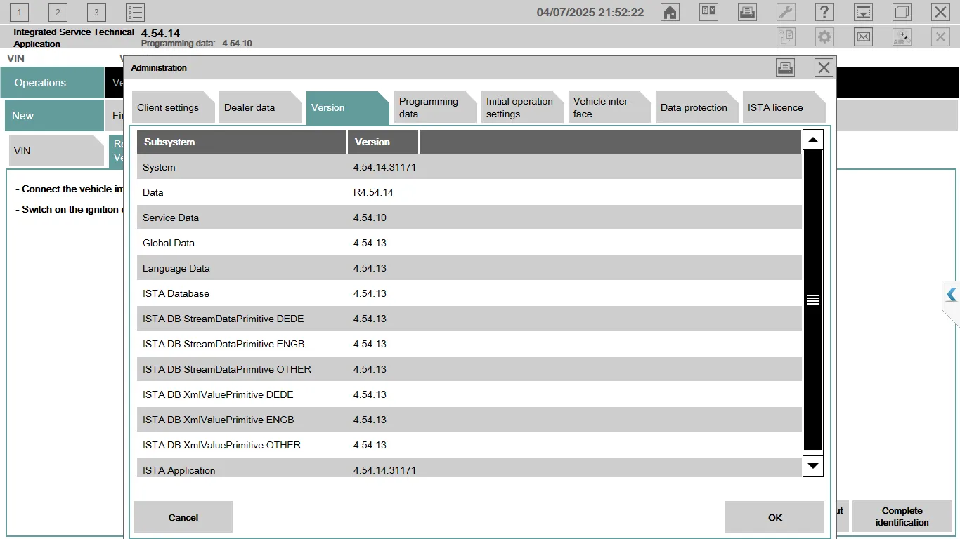Image resolution: width=960 pixels, height=539 pixels.
Task: Expand the blue side panel arrow
Action: point(952,295)
